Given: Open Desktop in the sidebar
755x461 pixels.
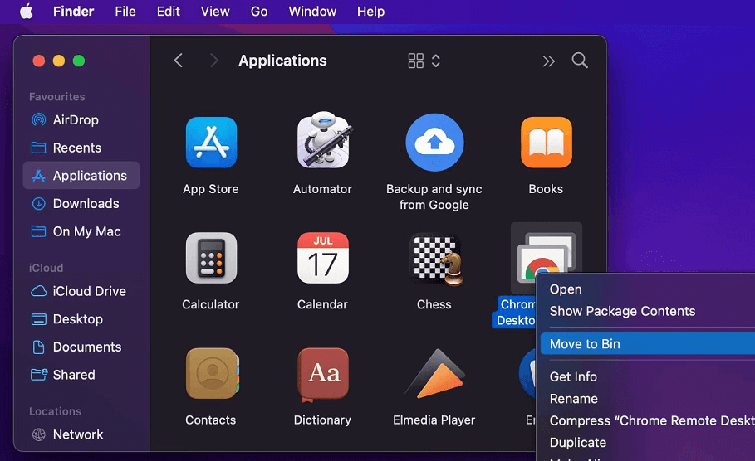Looking at the screenshot, I should [81, 318].
